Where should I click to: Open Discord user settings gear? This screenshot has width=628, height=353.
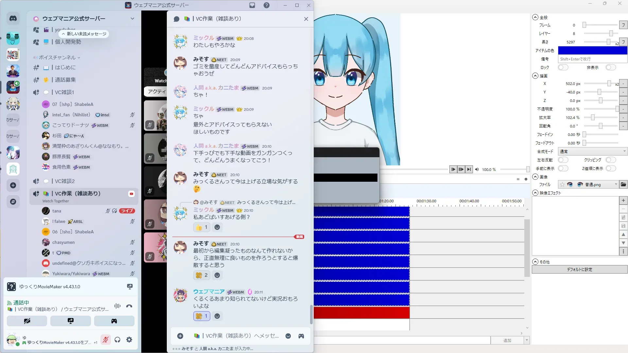[x=129, y=340]
